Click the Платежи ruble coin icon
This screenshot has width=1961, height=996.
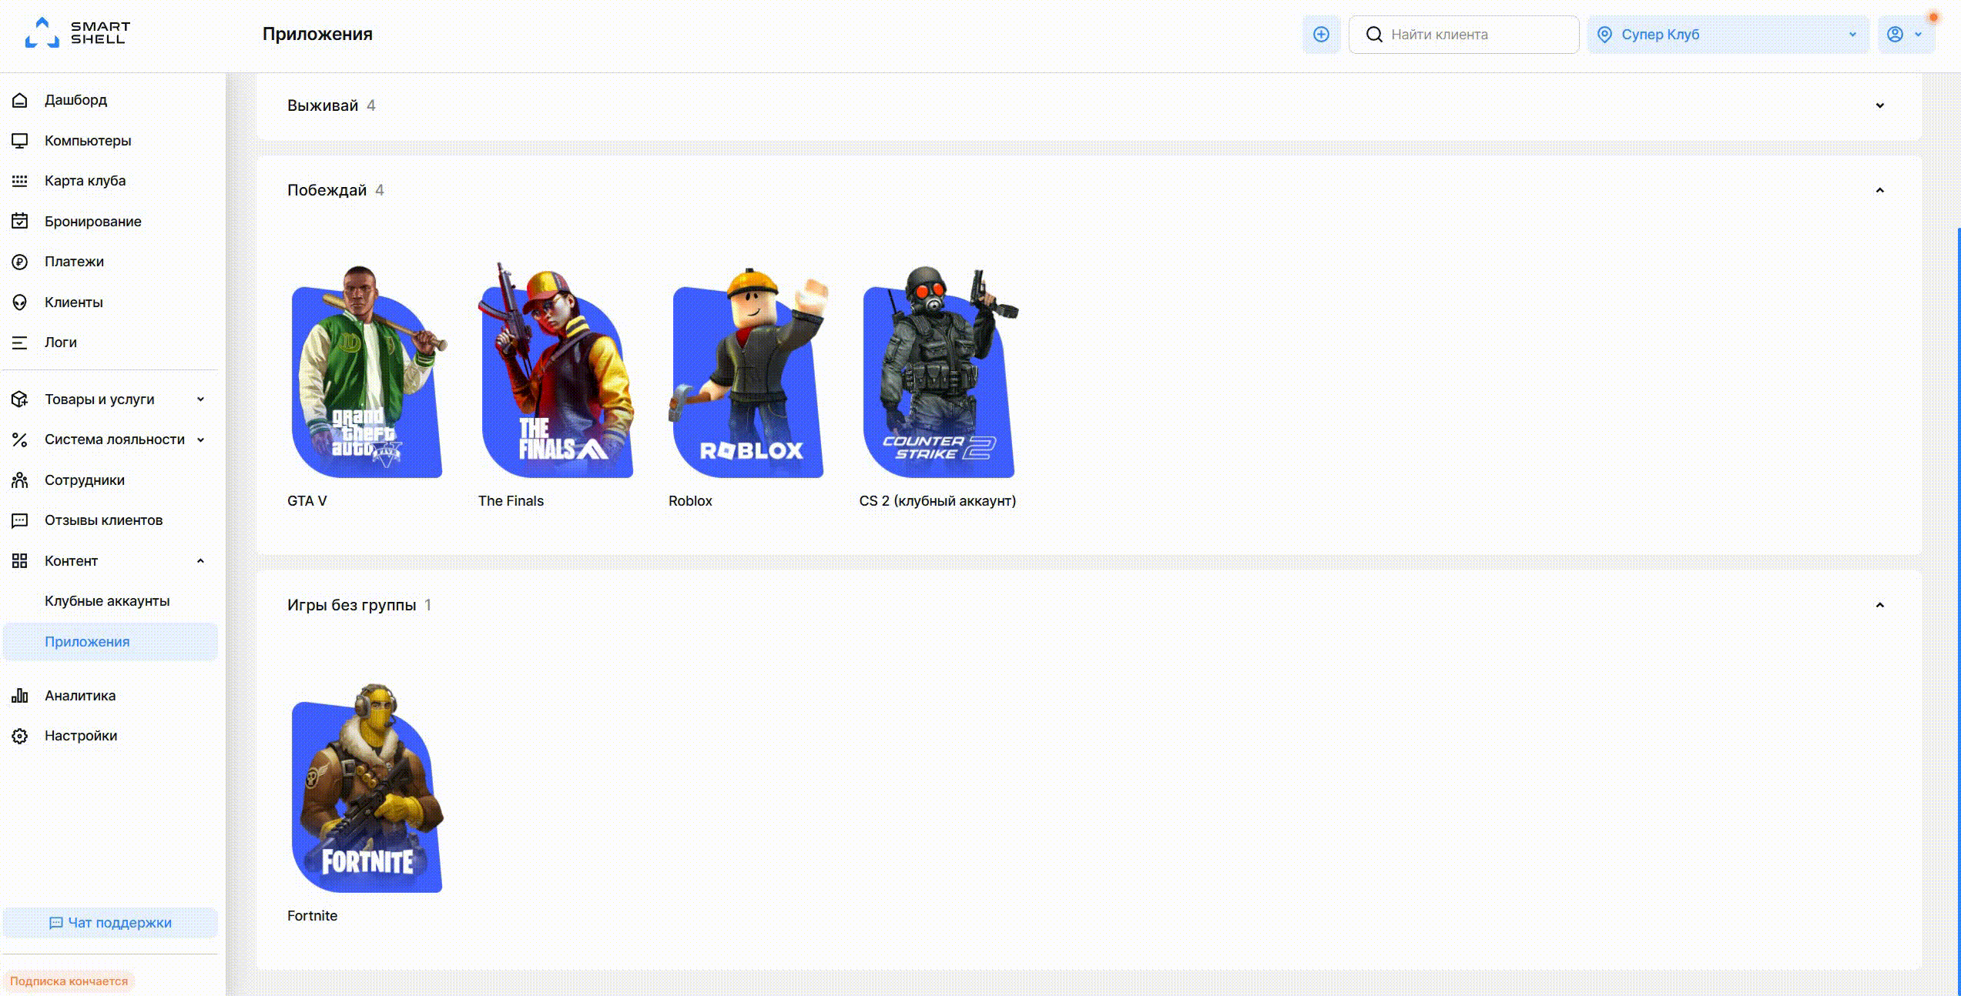pyautogui.click(x=20, y=262)
